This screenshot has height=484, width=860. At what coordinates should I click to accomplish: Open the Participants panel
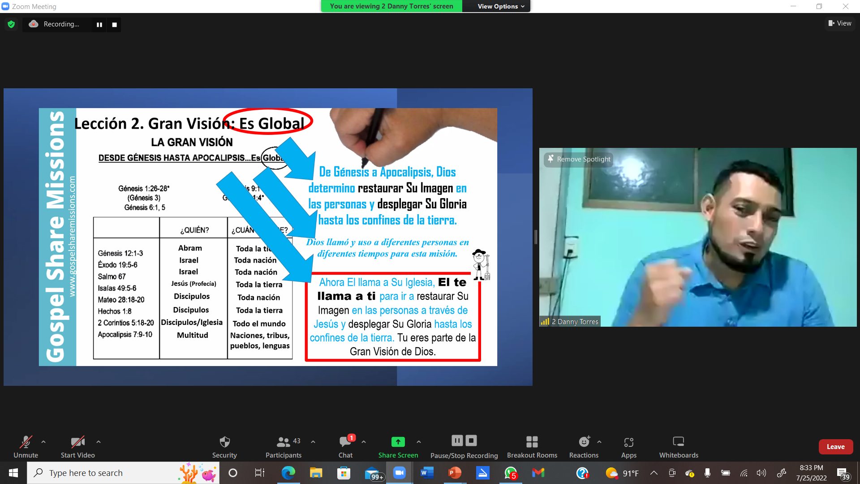284,447
